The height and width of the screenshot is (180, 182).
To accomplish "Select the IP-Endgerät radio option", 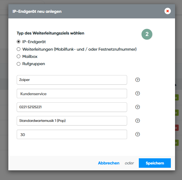I will click(19, 42).
